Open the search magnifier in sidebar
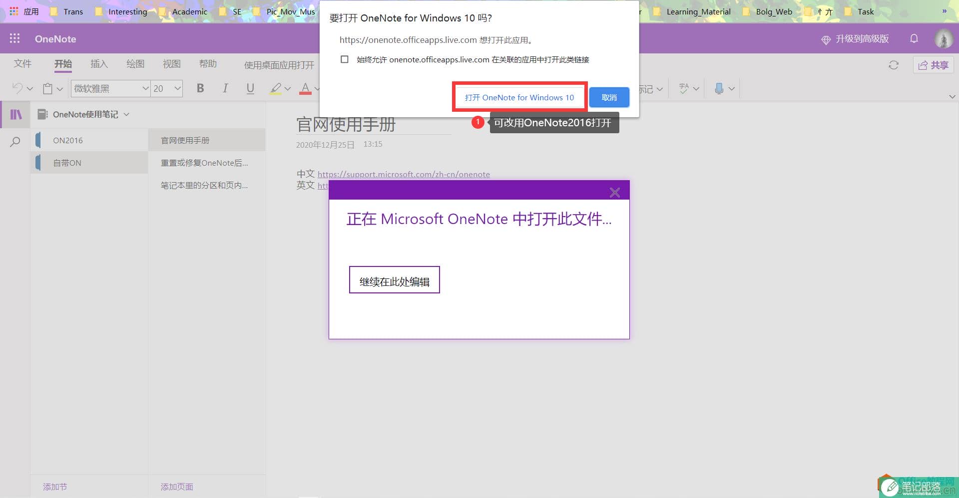 coord(15,142)
